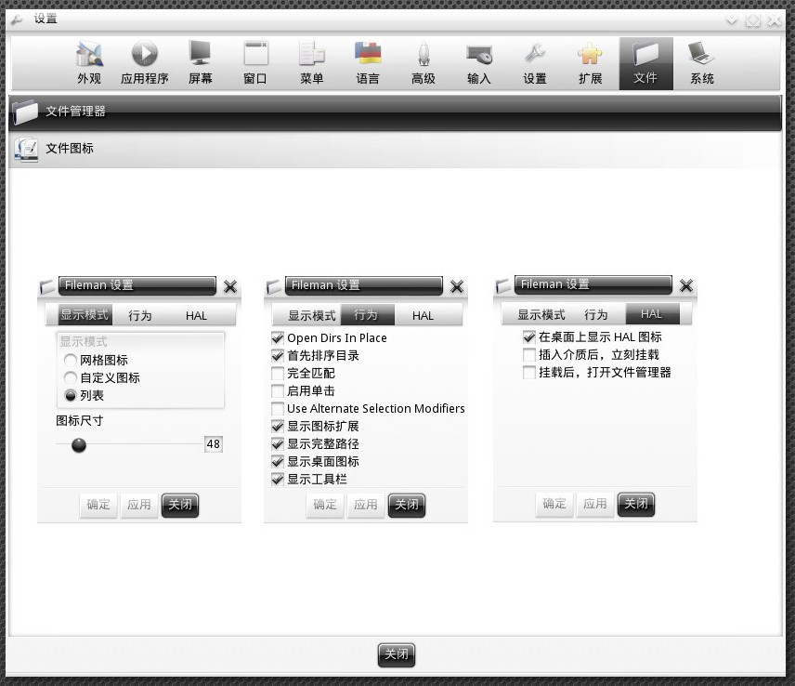Screen dimensions: 795x686
Task: Switch to 行为 tab in right Fileman dialog
Action: [x=596, y=314]
